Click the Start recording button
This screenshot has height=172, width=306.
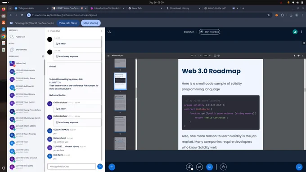pos(210,32)
